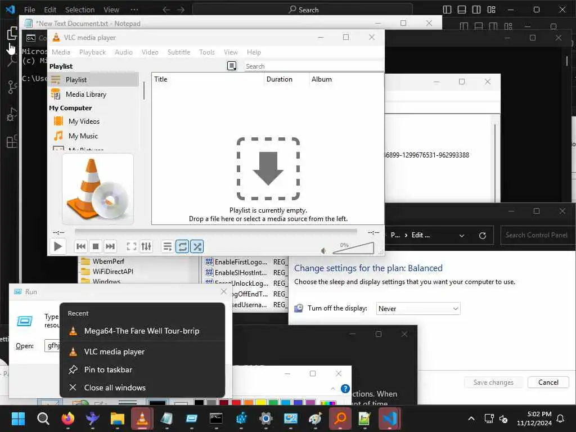This screenshot has width=576, height=432.
Task: Open the VLC Video menu
Action: pos(150,52)
